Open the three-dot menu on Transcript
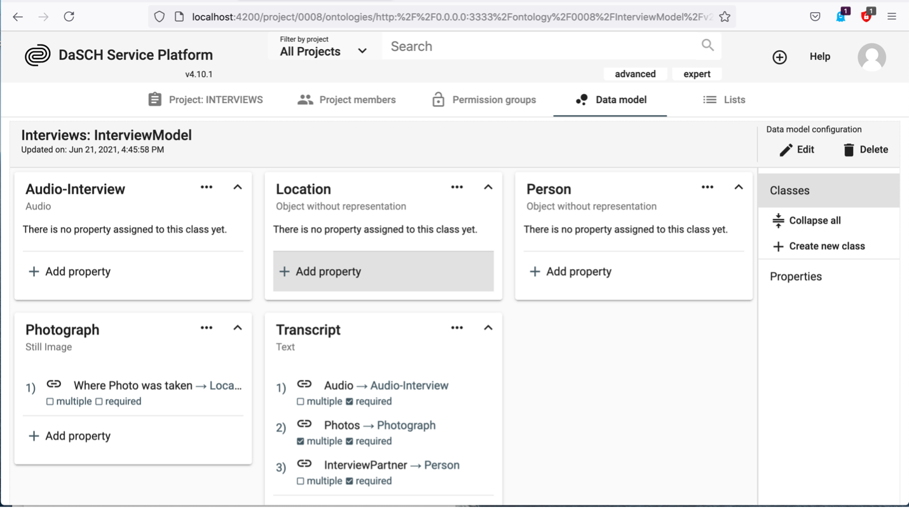This screenshot has height=509, width=909. coord(456,327)
